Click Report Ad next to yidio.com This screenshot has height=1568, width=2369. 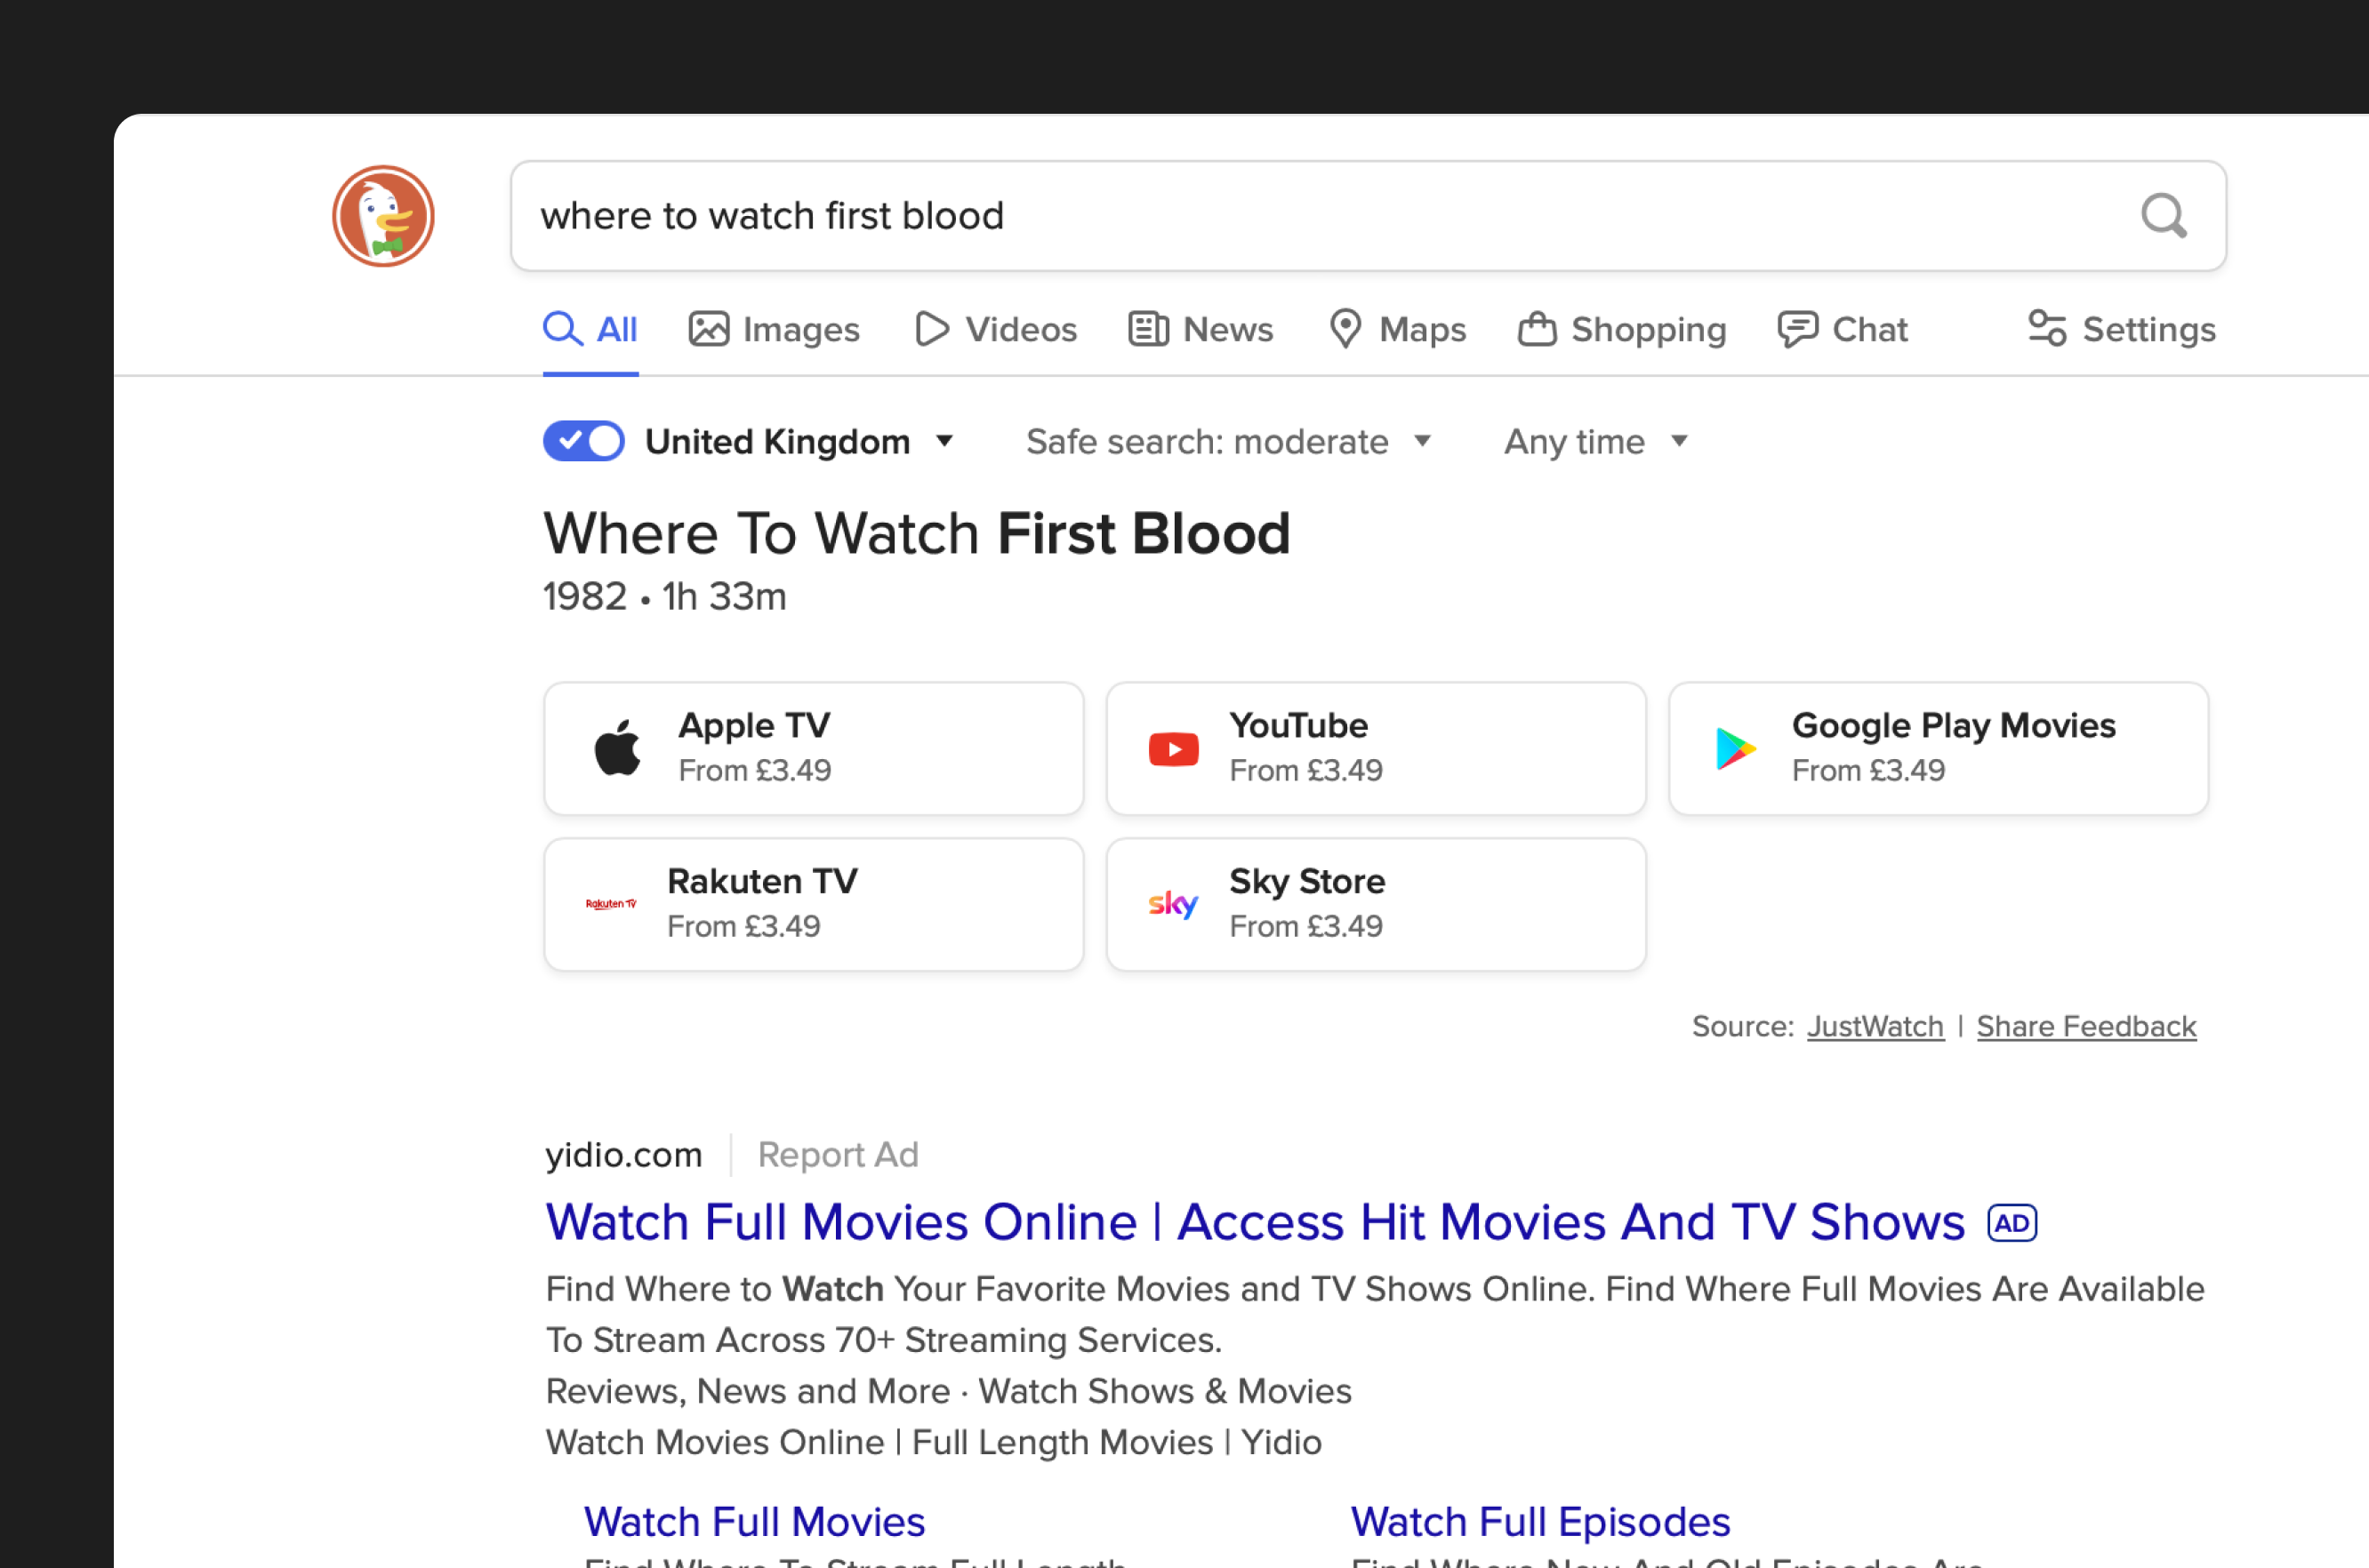click(838, 1155)
